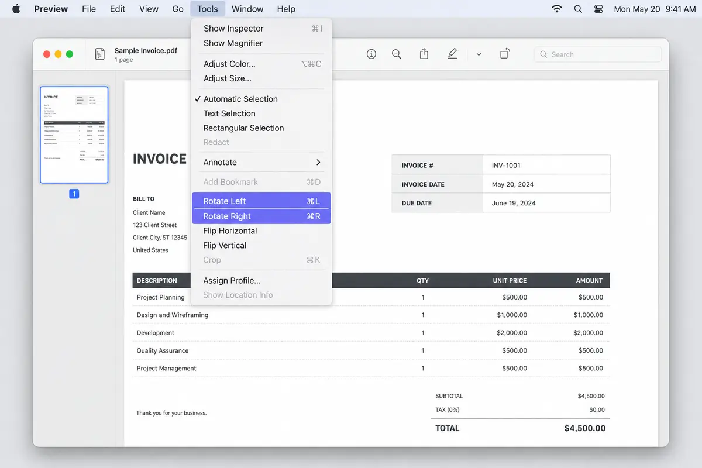Open the Inspector info toolbar button
Viewport: 702px width, 468px height.
click(371, 54)
